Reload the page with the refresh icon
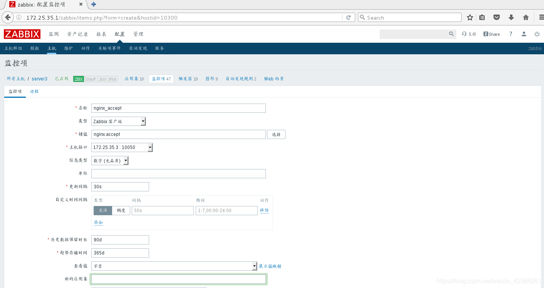Image resolution: width=544 pixels, height=288 pixels. point(348,17)
